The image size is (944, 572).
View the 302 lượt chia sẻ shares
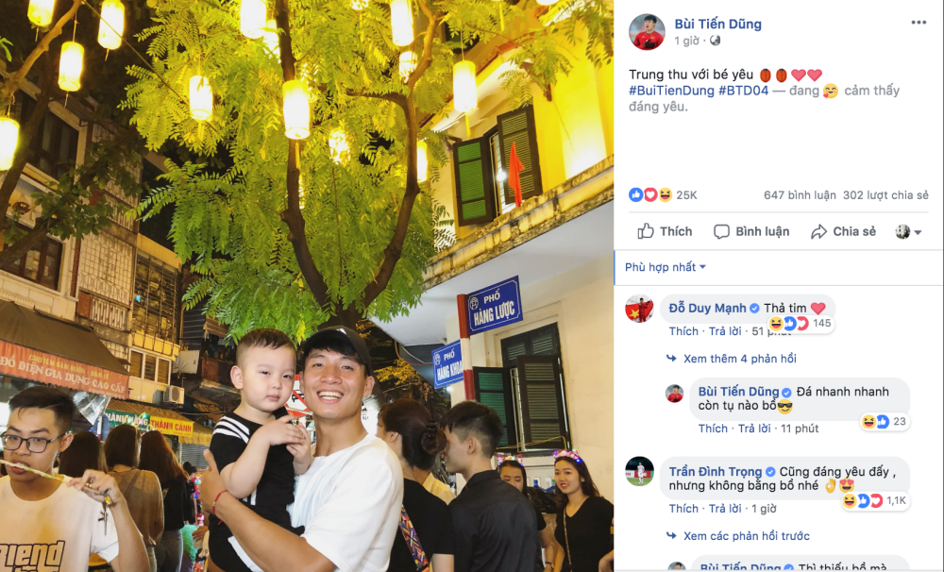pos(885,195)
